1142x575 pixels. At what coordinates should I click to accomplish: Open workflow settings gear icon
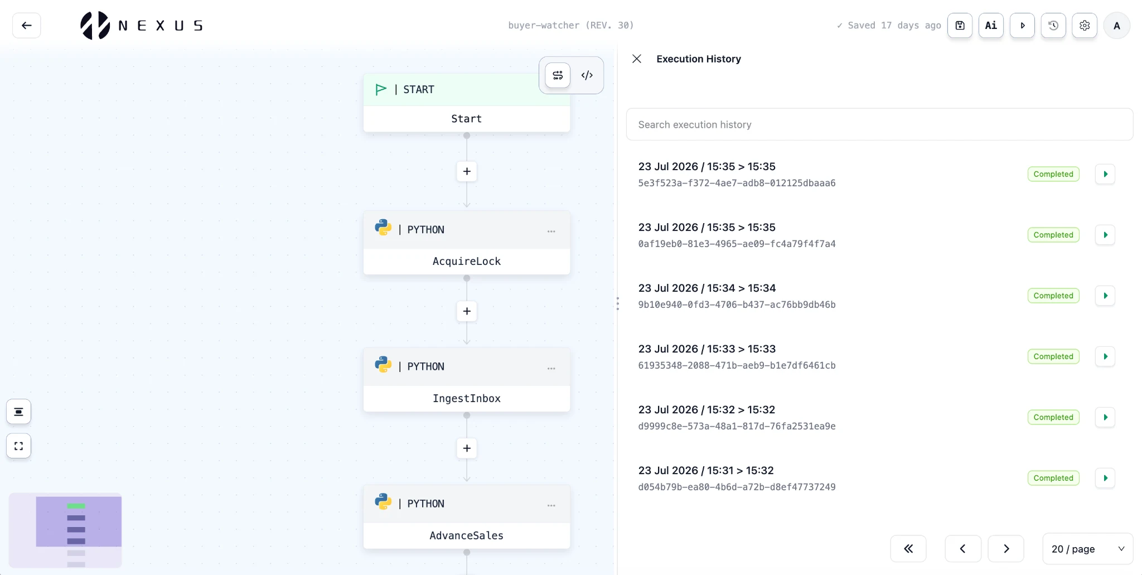(x=1085, y=25)
